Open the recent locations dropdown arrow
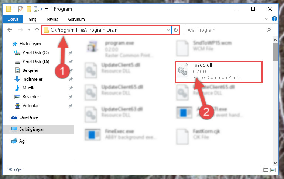 29,30
